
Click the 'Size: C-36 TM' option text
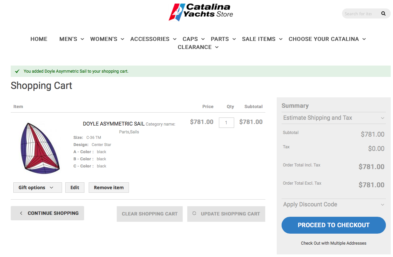(x=87, y=138)
